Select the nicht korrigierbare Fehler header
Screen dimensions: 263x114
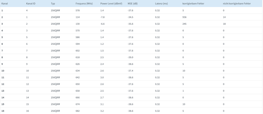237,4
